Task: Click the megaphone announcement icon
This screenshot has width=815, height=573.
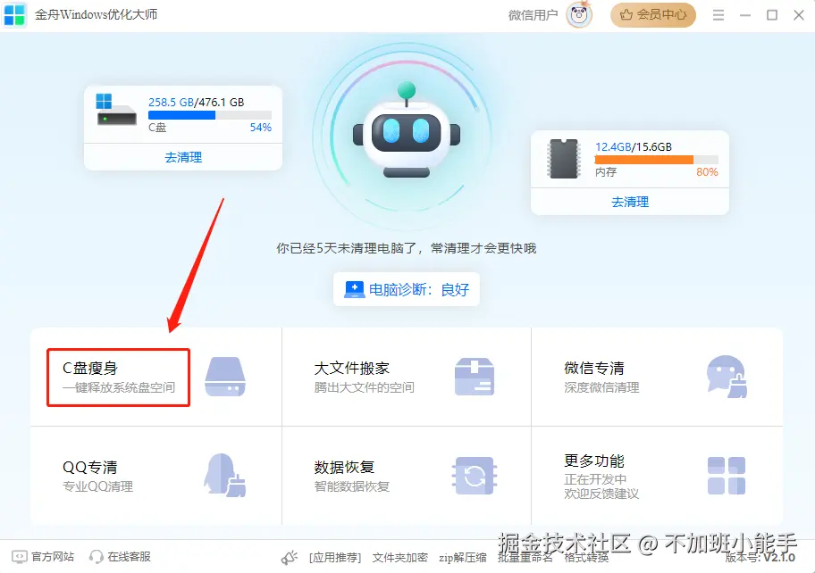Action: pos(290,558)
